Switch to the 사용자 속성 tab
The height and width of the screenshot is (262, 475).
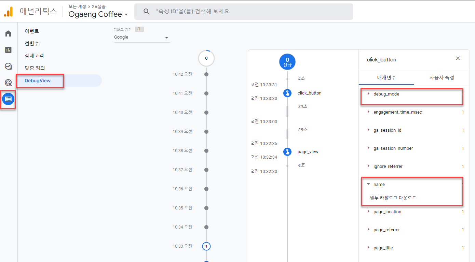pos(442,77)
